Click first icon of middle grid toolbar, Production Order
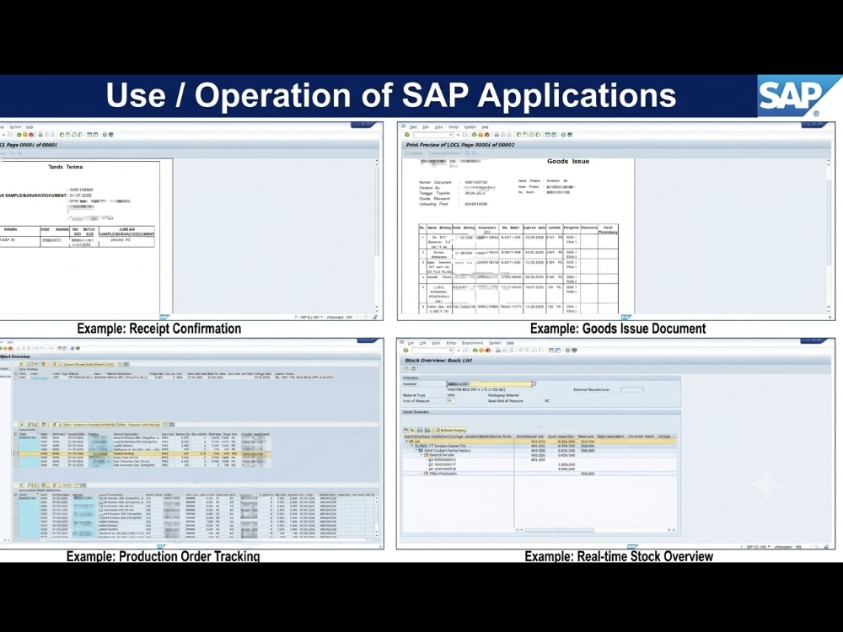The width and height of the screenshot is (843, 632). pyautogui.click(x=22, y=425)
